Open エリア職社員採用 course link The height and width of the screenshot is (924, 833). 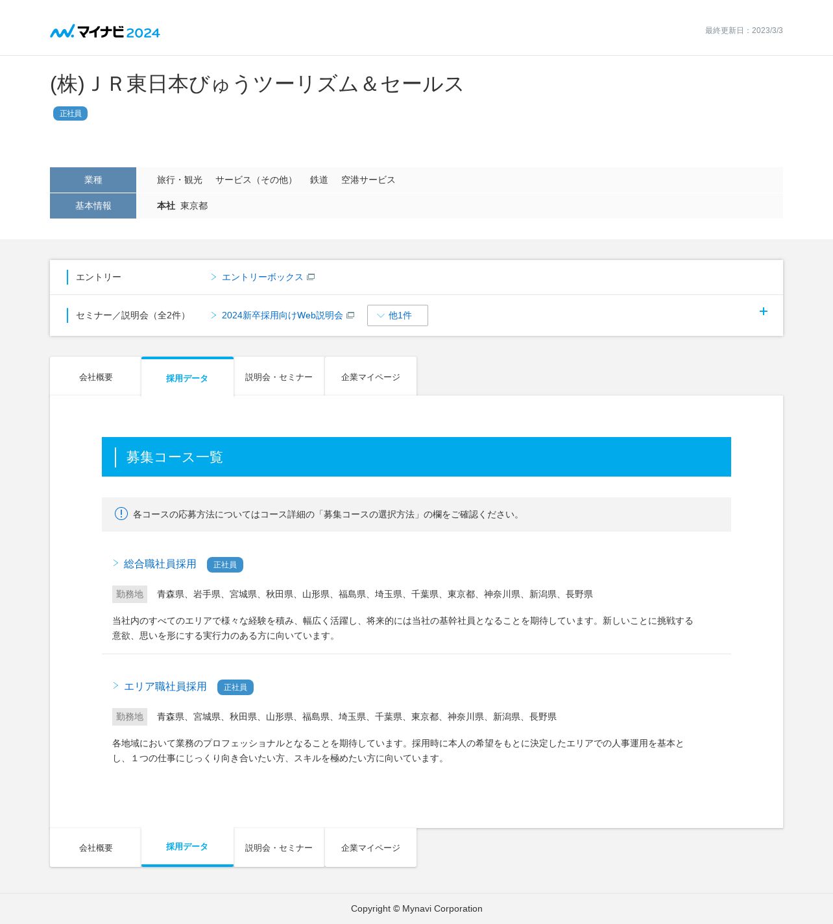pyautogui.click(x=165, y=687)
